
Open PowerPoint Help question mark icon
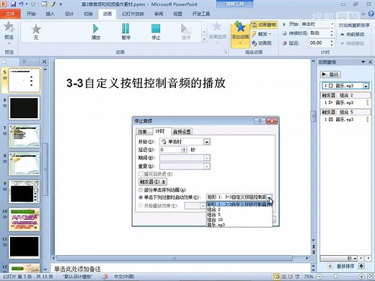click(x=371, y=14)
